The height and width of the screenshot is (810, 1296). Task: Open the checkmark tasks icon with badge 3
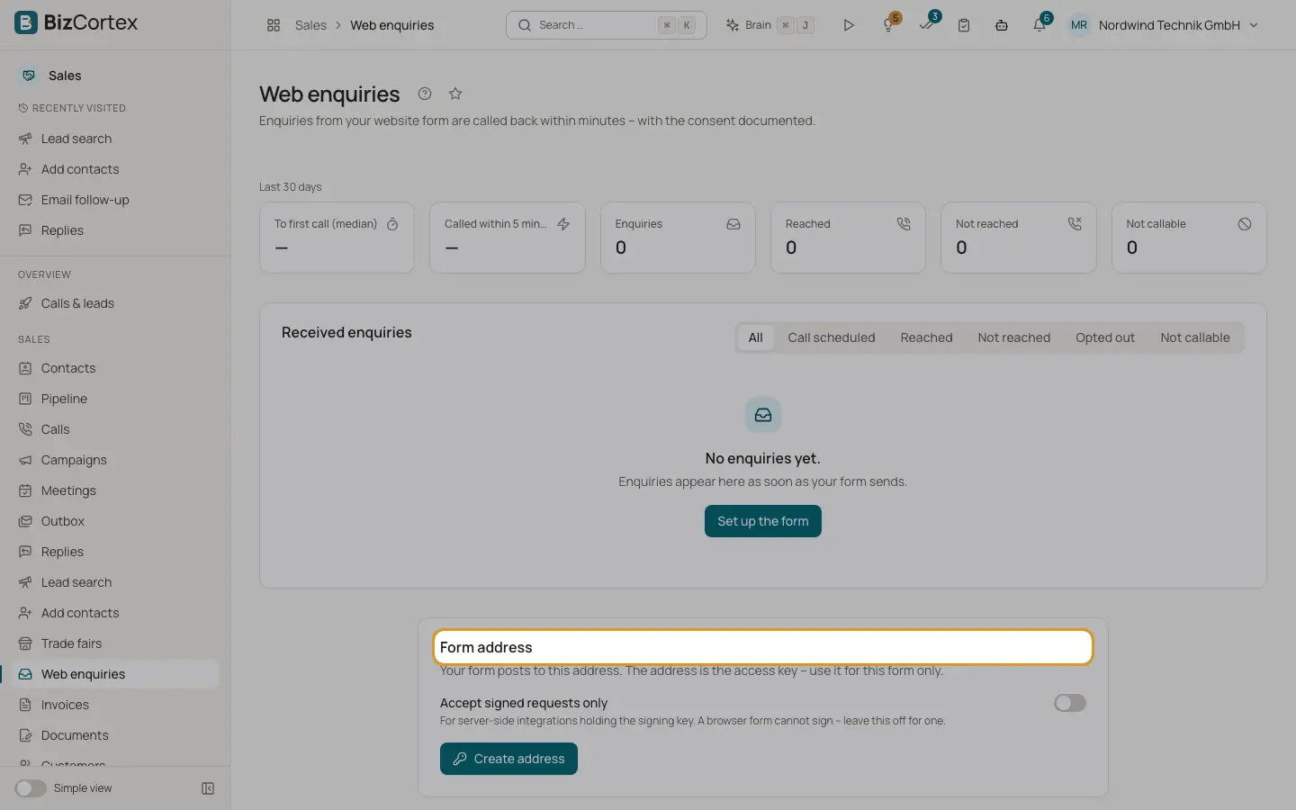pos(926,25)
